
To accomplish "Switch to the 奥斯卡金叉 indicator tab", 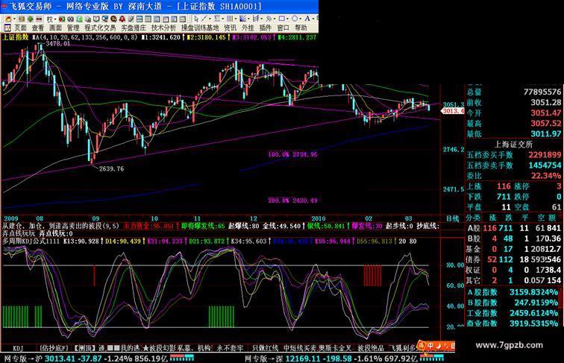I will pos(334,348).
